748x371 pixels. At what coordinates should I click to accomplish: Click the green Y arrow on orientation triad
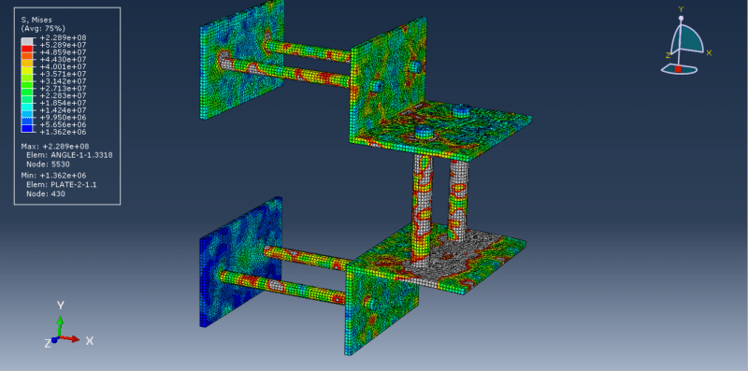pyautogui.click(x=60, y=324)
